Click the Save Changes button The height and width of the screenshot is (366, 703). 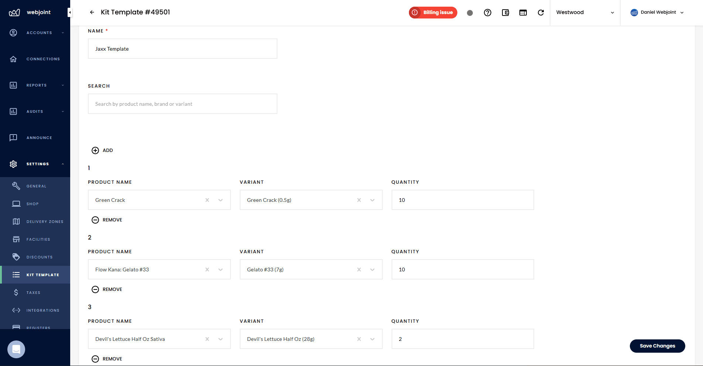[x=657, y=346]
